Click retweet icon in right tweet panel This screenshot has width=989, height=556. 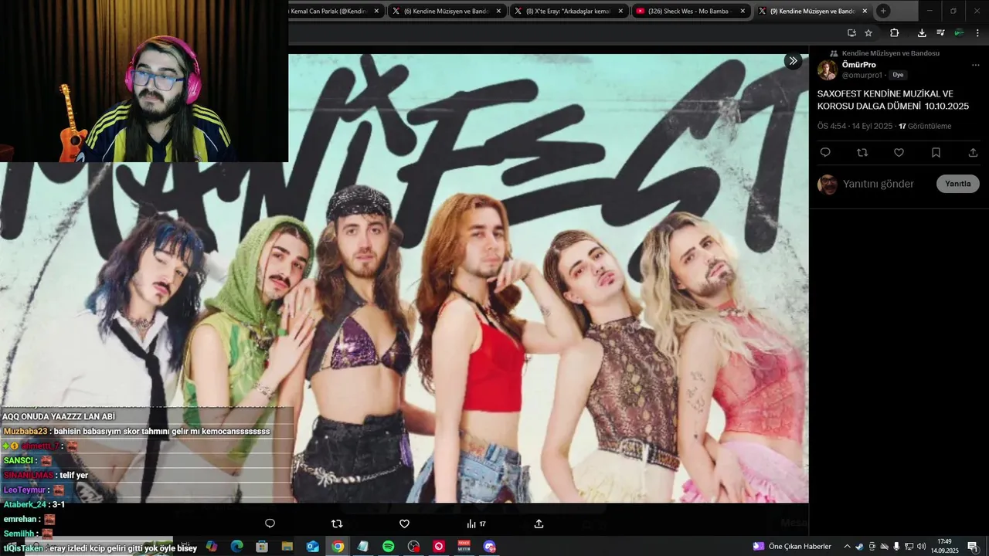click(862, 153)
